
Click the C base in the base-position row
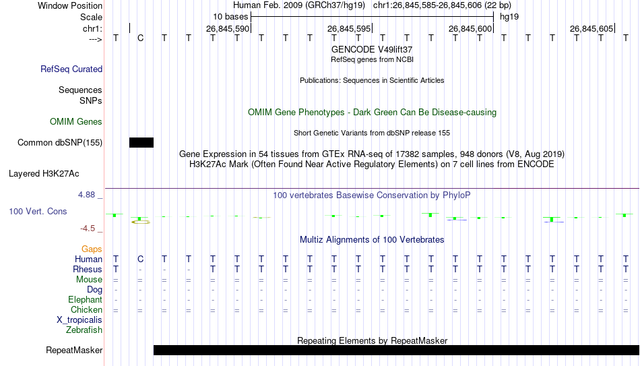(x=140, y=38)
